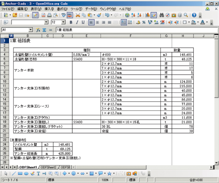The height and width of the screenshot is (183, 219).
Task: Click the Help question mark icon
Action: 194,15
